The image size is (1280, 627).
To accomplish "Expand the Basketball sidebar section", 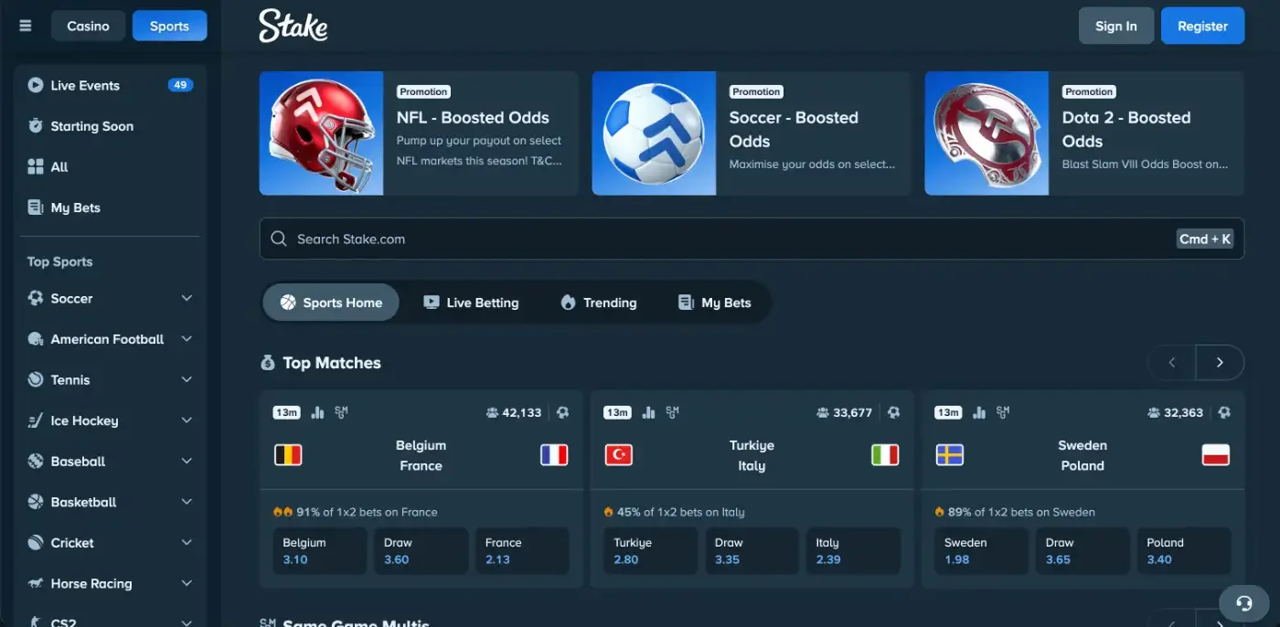I will tap(187, 502).
